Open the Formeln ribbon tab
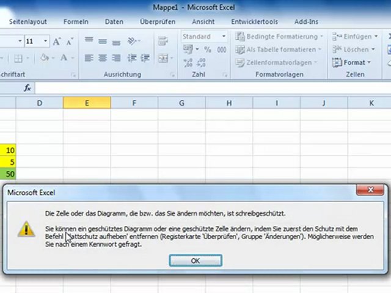Screen dimensions: 391x293 [x=76, y=21]
